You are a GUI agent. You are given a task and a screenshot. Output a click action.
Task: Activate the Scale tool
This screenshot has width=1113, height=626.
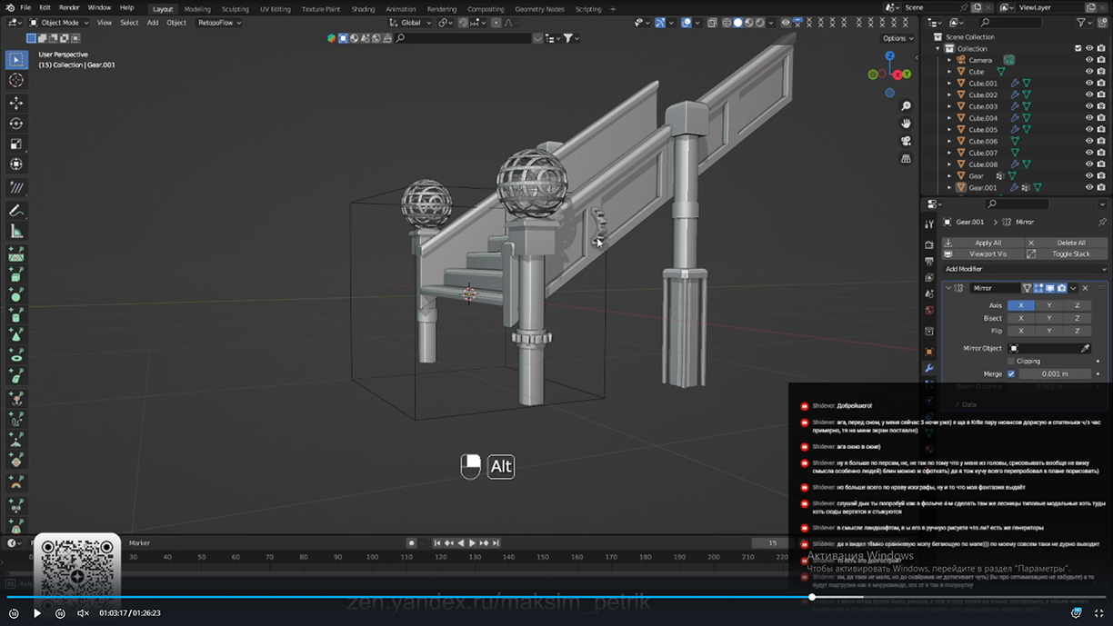[15, 144]
